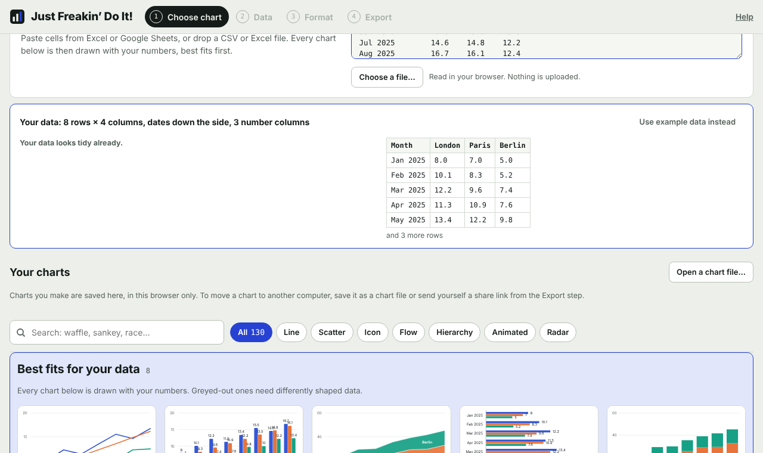Image resolution: width=763 pixels, height=453 pixels.
Task: Click the Berlin column header
Action: (513, 145)
